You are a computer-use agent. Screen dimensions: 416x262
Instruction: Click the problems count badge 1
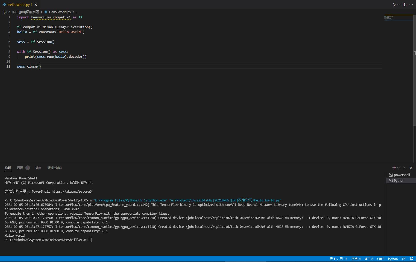[x=28, y=168]
